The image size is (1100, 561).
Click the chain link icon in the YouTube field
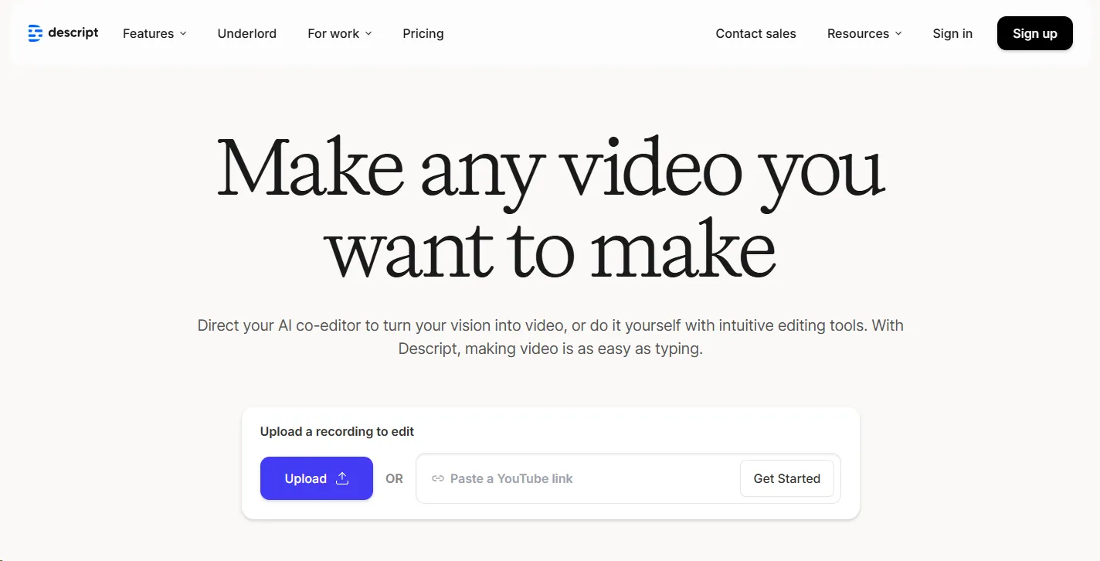pos(438,478)
